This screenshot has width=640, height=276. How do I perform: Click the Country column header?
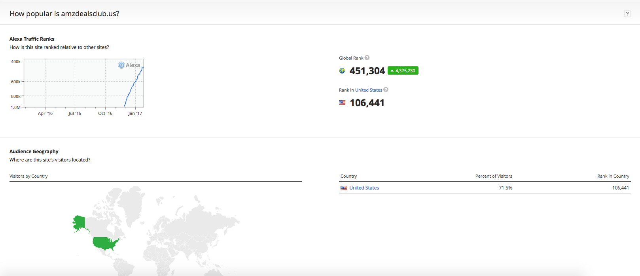click(348, 176)
